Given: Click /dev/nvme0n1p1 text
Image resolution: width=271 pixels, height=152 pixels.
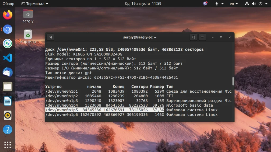Looking at the screenshot, I should (x=61, y=91).
